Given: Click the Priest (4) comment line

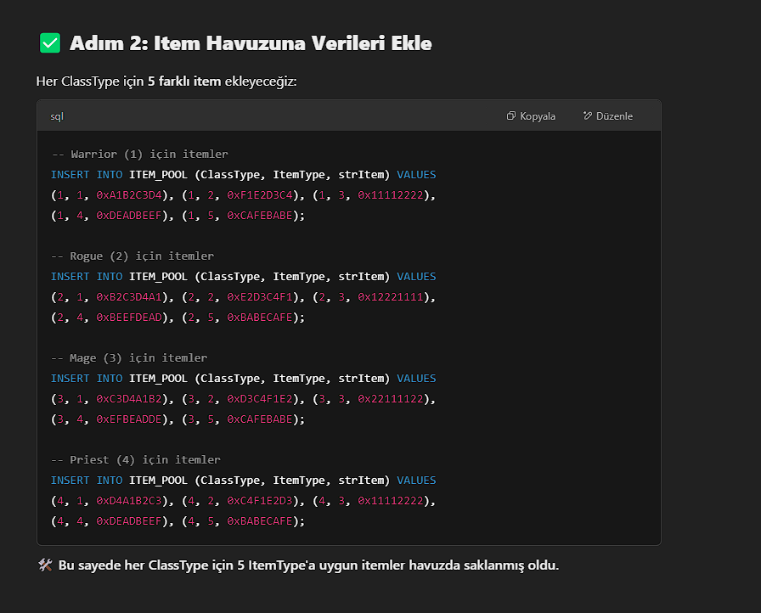Looking at the screenshot, I should [136, 460].
